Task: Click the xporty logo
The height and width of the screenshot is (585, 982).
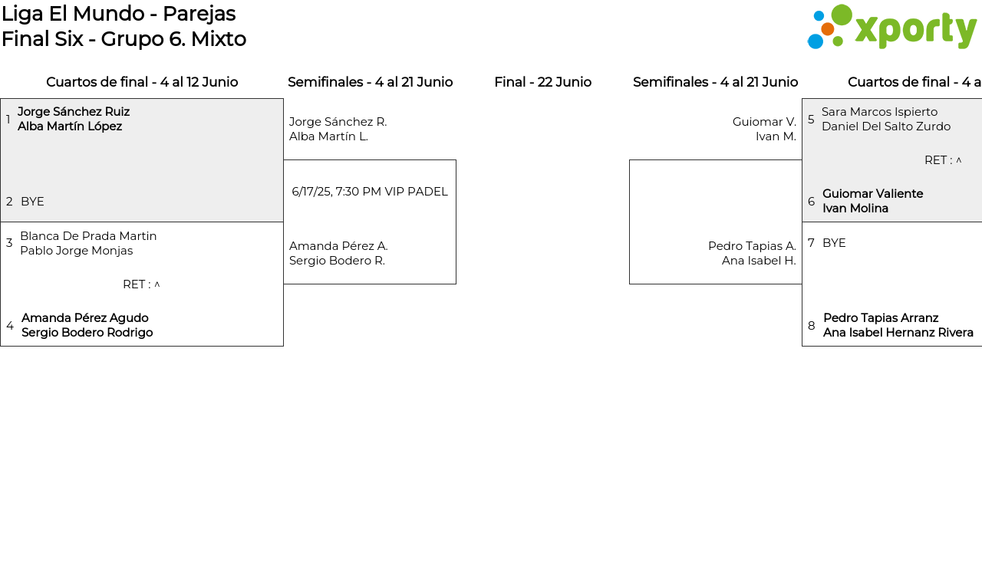Action: tap(891, 28)
